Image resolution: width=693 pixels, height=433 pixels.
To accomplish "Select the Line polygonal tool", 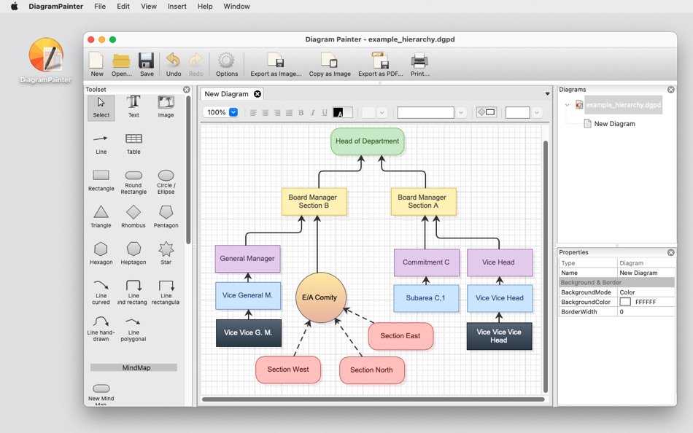I will point(133,329).
